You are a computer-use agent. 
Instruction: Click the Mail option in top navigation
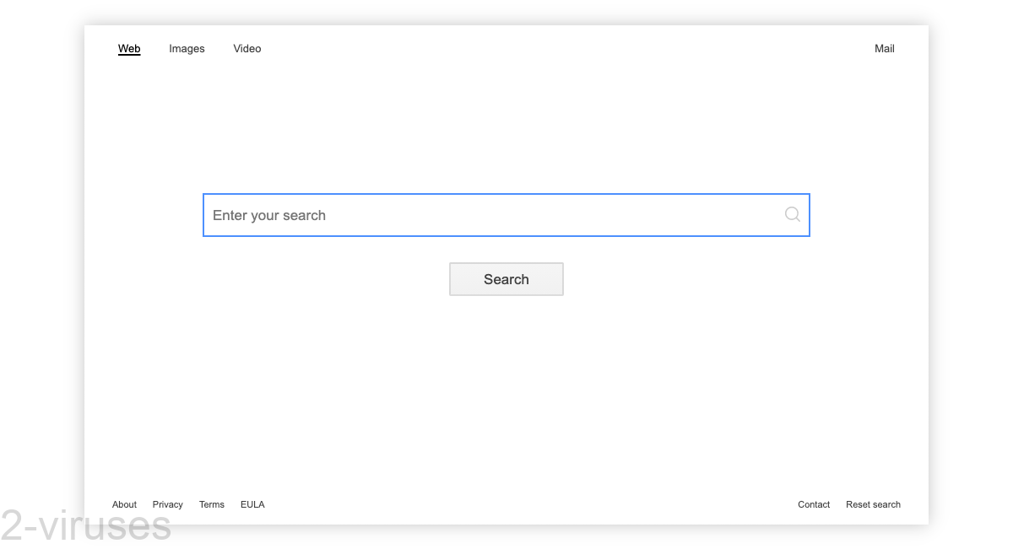pyautogui.click(x=884, y=48)
